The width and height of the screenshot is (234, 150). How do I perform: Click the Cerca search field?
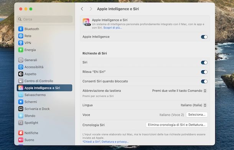point(44,19)
